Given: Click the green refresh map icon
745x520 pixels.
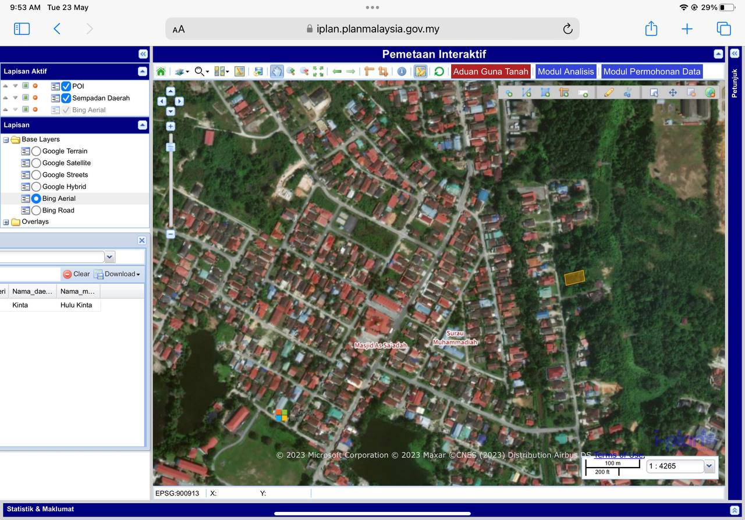Looking at the screenshot, I should [x=439, y=72].
